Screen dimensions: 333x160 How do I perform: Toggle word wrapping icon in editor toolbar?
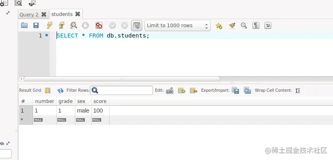click(x=268, y=26)
